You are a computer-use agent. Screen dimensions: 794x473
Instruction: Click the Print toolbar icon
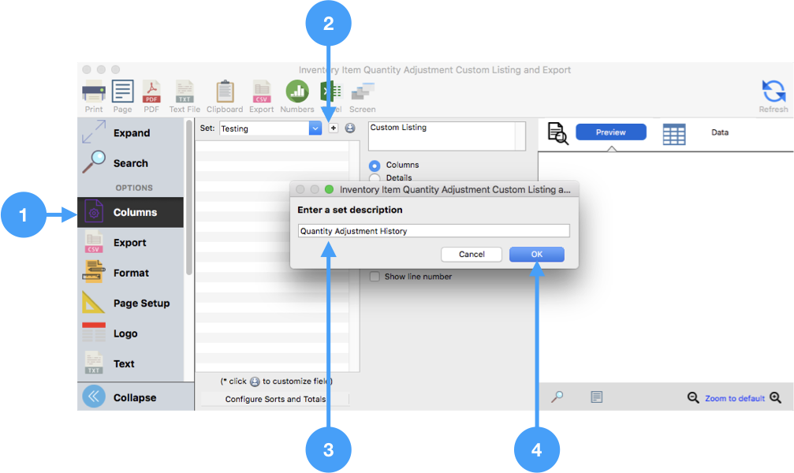coord(93,95)
